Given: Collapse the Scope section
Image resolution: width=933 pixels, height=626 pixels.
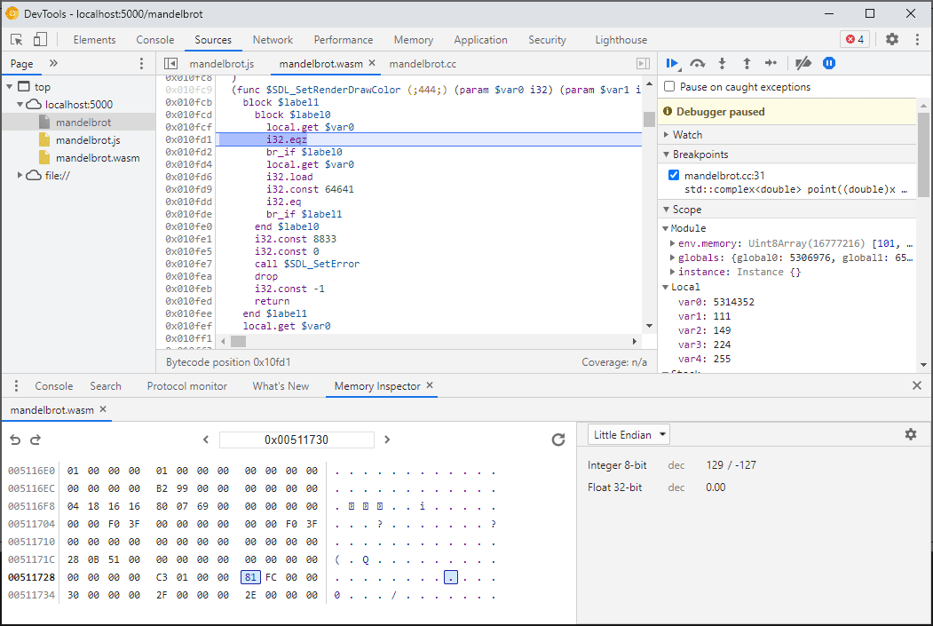Looking at the screenshot, I should (x=665, y=209).
